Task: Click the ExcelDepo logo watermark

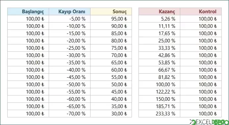Action: 209,122
